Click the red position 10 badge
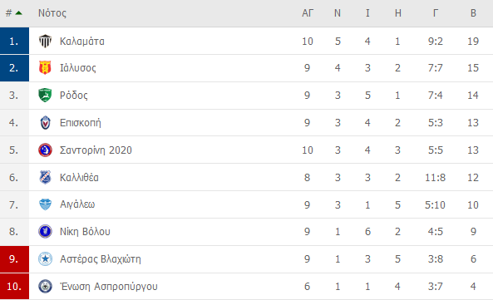Viewport: 493px width, 300px height. point(14,286)
